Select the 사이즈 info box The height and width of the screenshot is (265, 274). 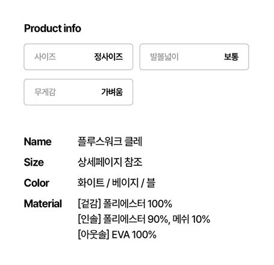pyautogui.click(x=78, y=57)
